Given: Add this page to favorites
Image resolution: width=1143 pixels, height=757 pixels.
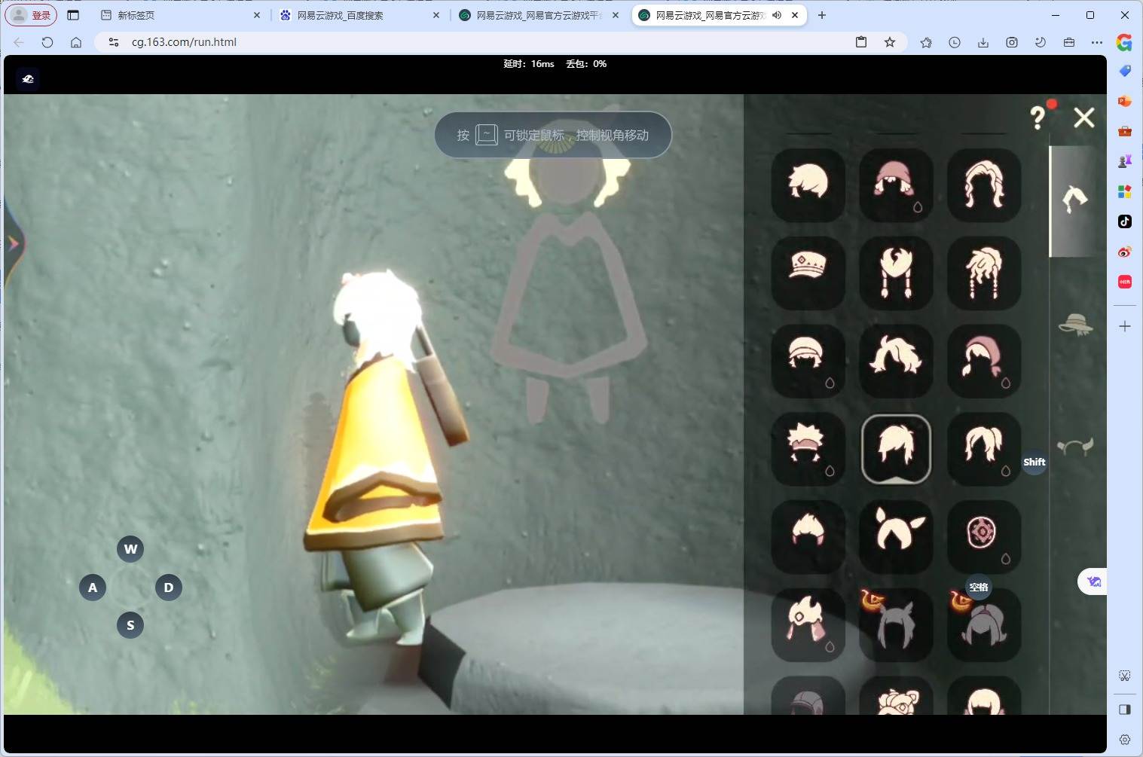Looking at the screenshot, I should coord(890,42).
